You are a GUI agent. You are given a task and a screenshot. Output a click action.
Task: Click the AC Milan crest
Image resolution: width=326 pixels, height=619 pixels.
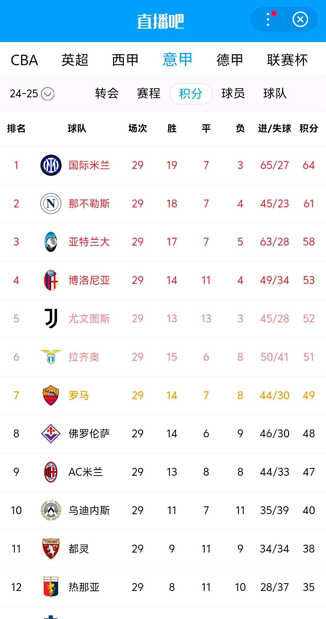[50, 472]
